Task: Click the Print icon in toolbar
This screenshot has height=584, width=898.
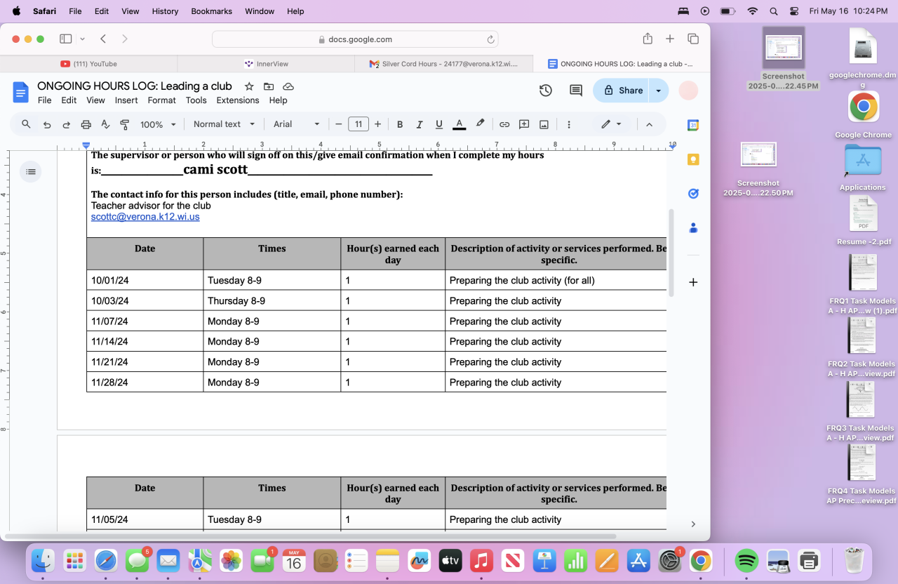Action: pyautogui.click(x=86, y=124)
